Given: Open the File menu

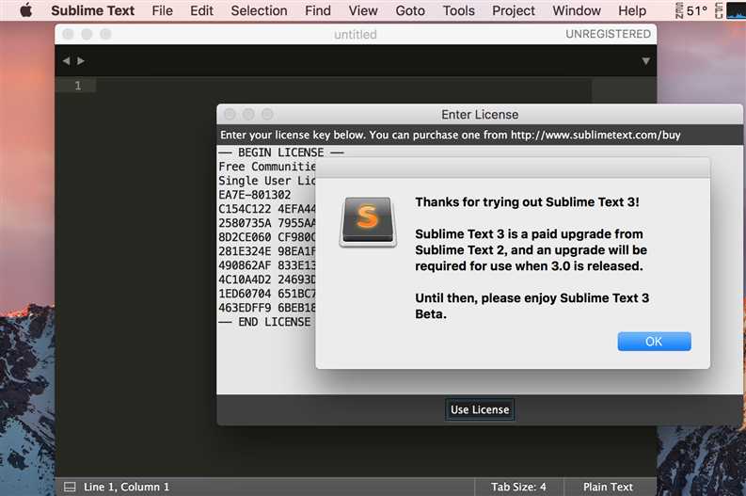Looking at the screenshot, I should 162,10.
